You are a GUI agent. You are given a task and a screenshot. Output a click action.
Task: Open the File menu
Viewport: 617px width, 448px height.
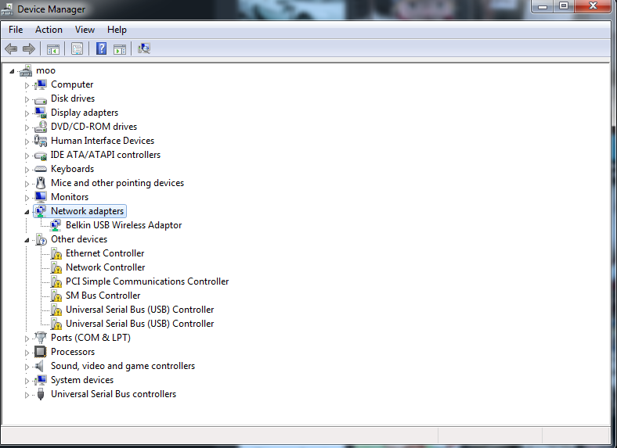[x=16, y=30]
